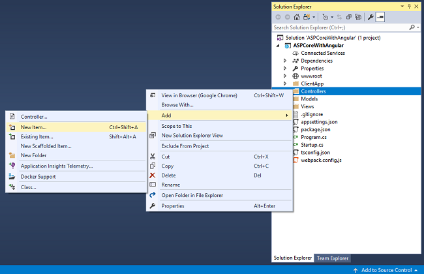Click the New Folder icon in the submenu
Image resolution: width=424 pixels, height=274 pixels.
12,155
